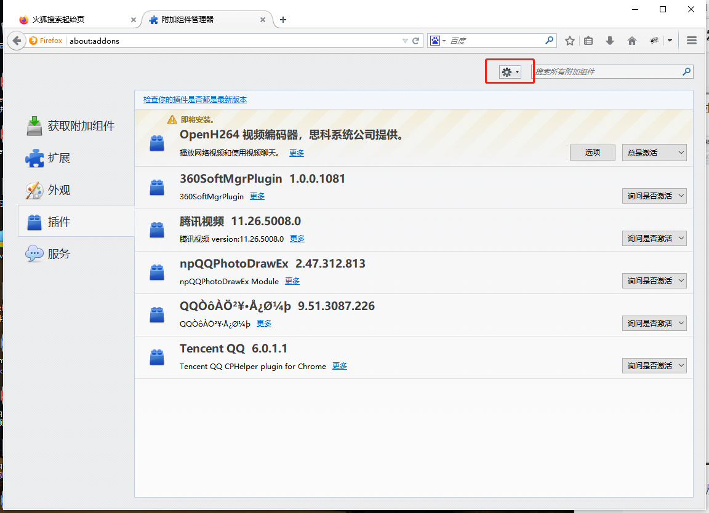The height and width of the screenshot is (513, 709).
Task: Click the npQQPhotoDrawEx 2.47.312.813 title
Action: (x=272, y=263)
